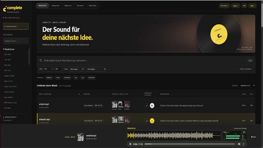Open the three-dot options menu in the player

coord(244,144)
